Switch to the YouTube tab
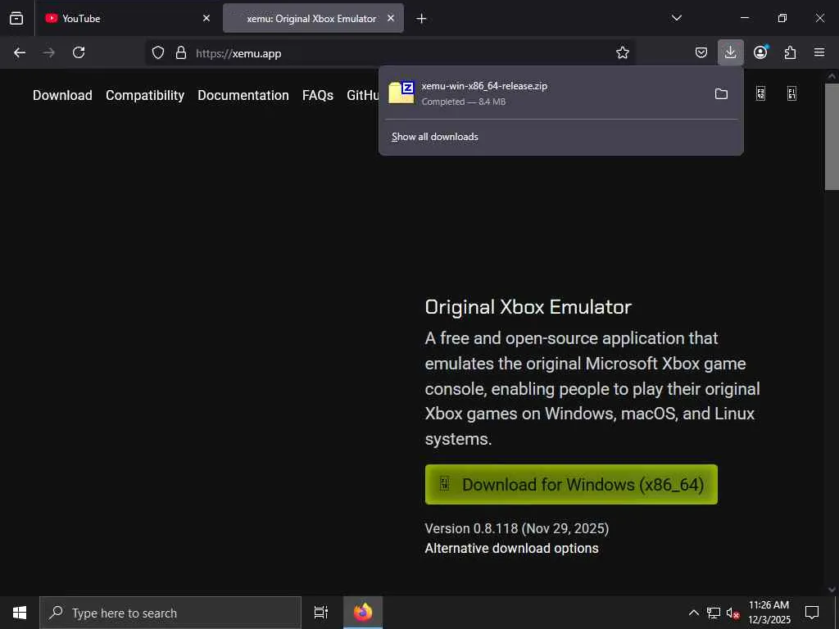Screen dimensions: 839x629 pyautogui.click(x=128, y=18)
